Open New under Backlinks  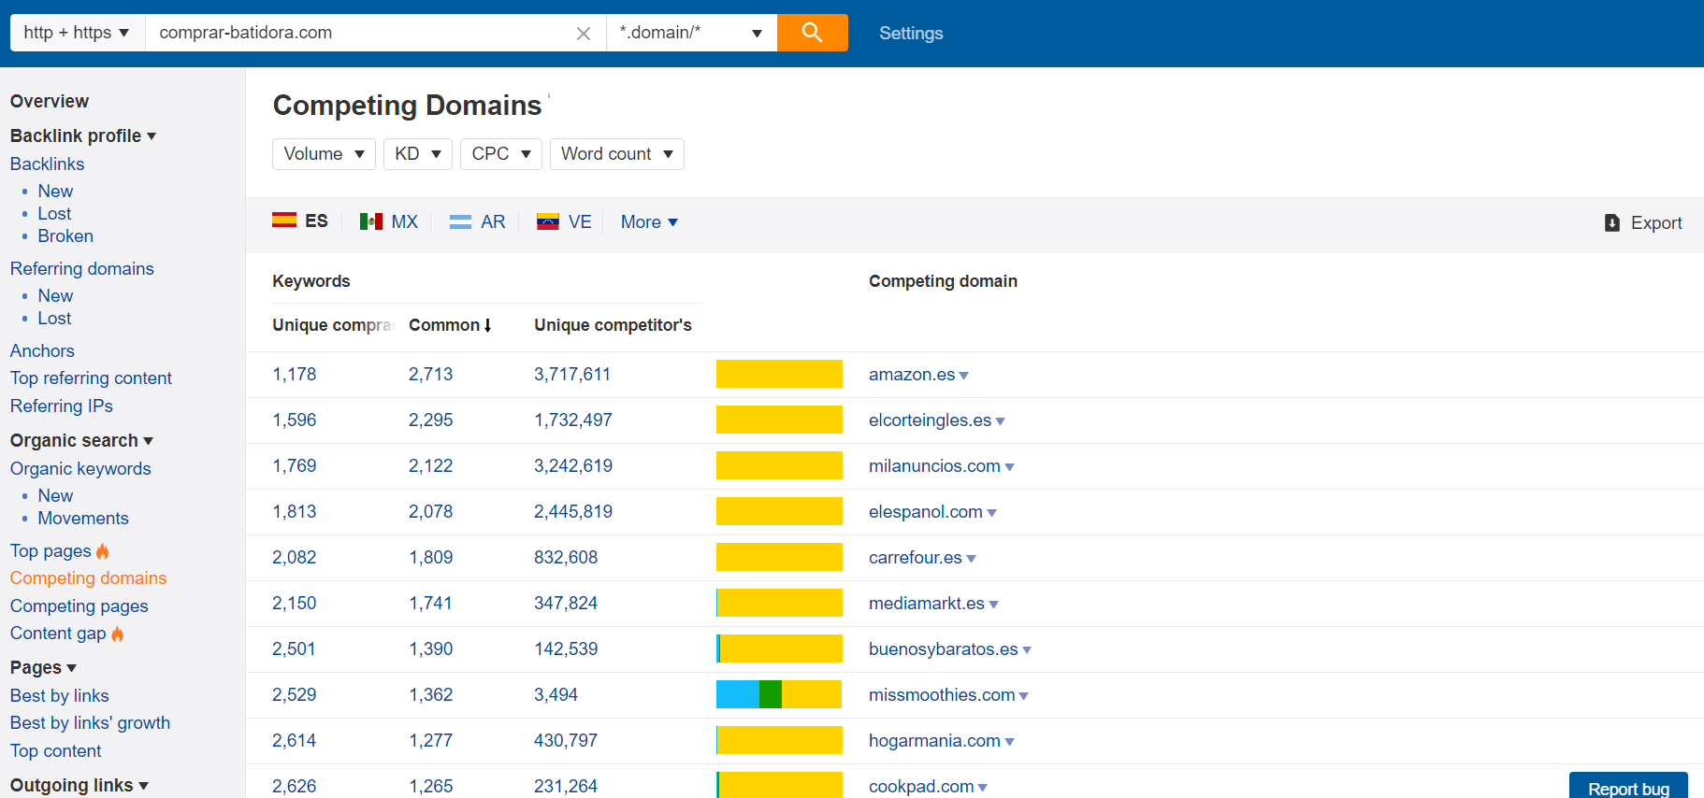[x=55, y=191]
